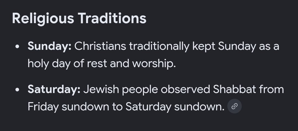Viewport: 298px width, 131px height.
Task: Open the source link icon after sundown
Action: point(235,106)
